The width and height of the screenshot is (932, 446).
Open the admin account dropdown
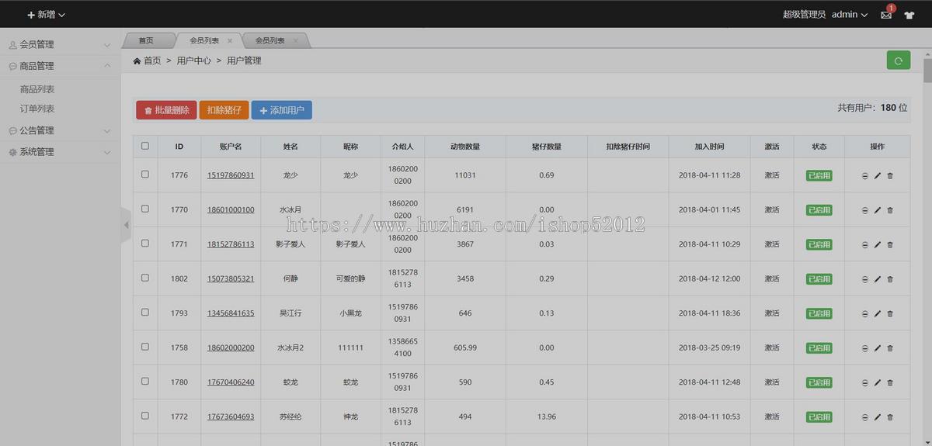[x=850, y=15]
